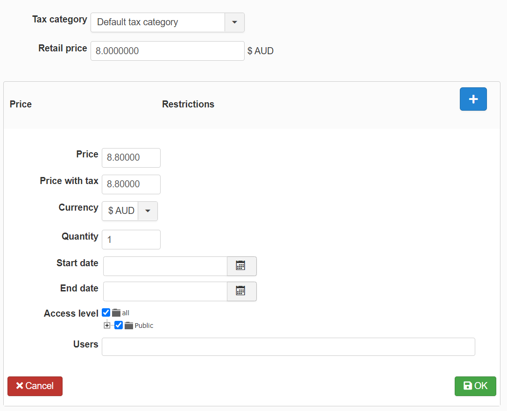Open the Currency dropdown arrow
Screen dimensions: 507x411
(148, 211)
